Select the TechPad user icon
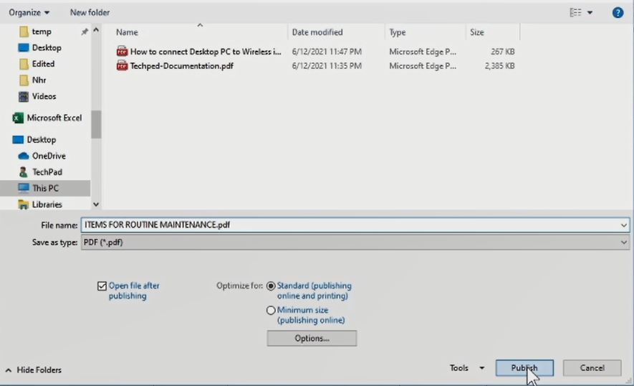 click(x=23, y=172)
